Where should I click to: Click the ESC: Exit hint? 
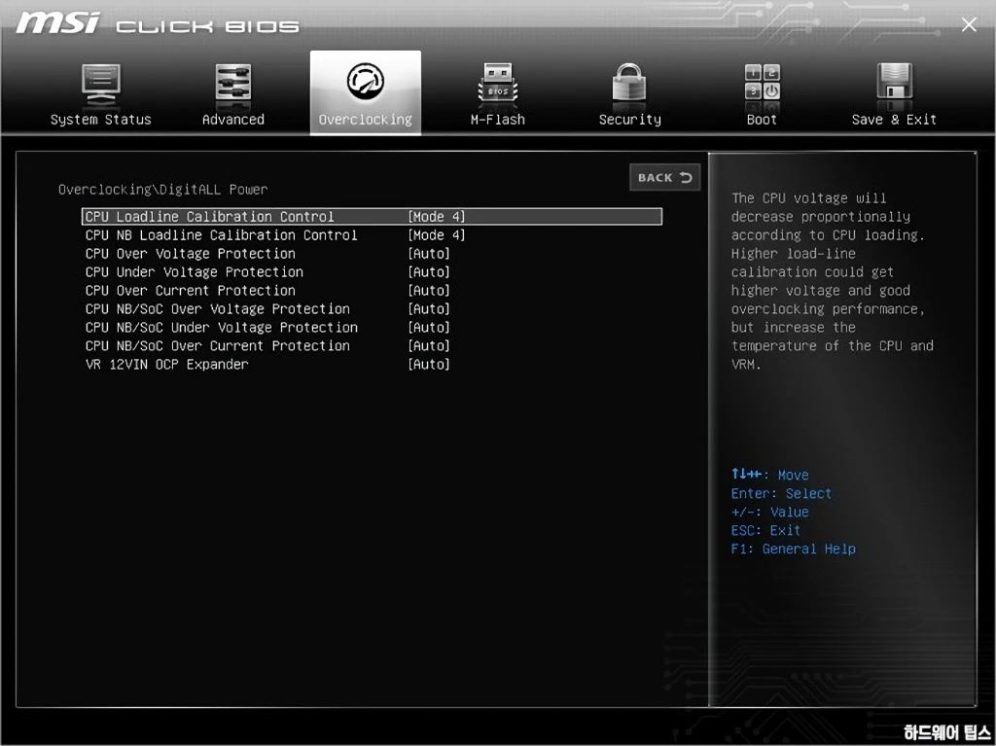765,530
